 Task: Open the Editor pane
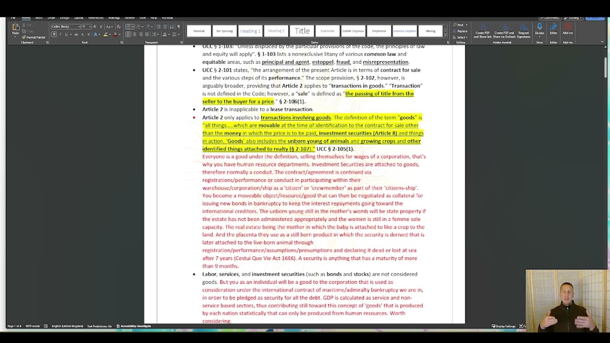pyautogui.click(x=553, y=30)
